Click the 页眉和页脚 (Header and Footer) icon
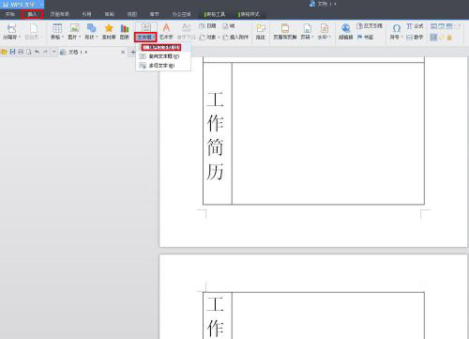 [285, 28]
